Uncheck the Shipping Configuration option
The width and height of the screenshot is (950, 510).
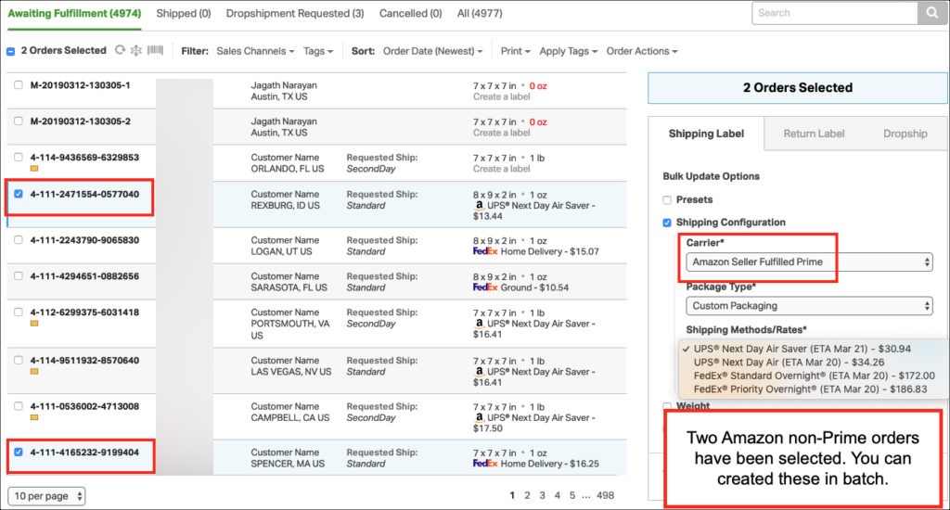click(667, 223)
